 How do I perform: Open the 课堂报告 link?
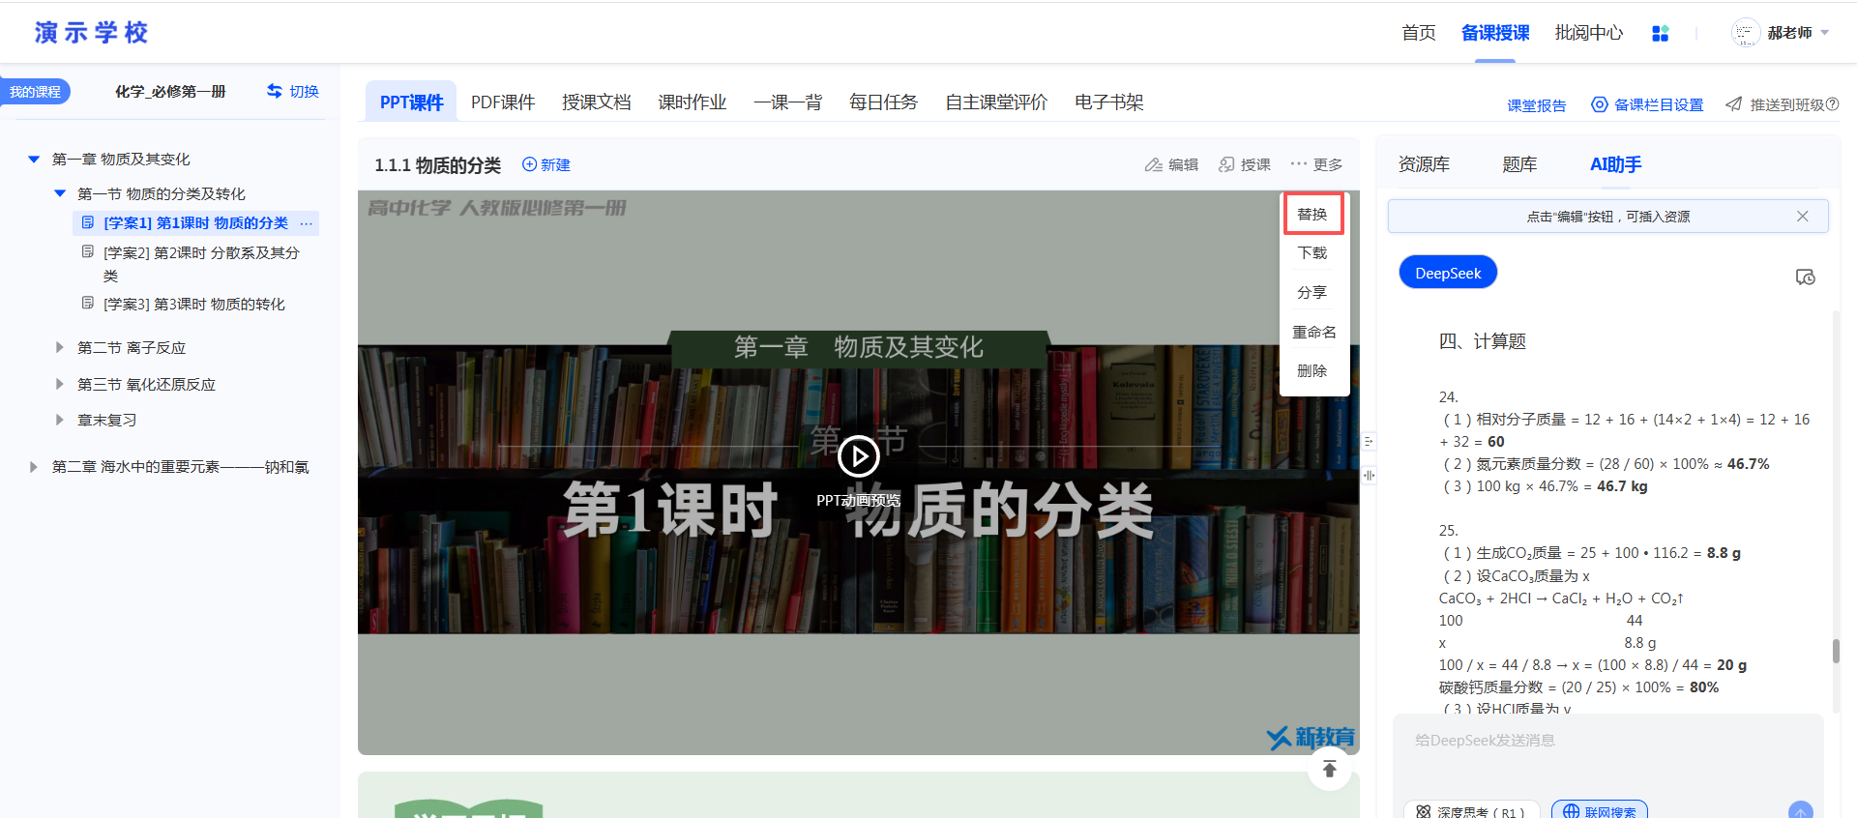[1536, 105]
